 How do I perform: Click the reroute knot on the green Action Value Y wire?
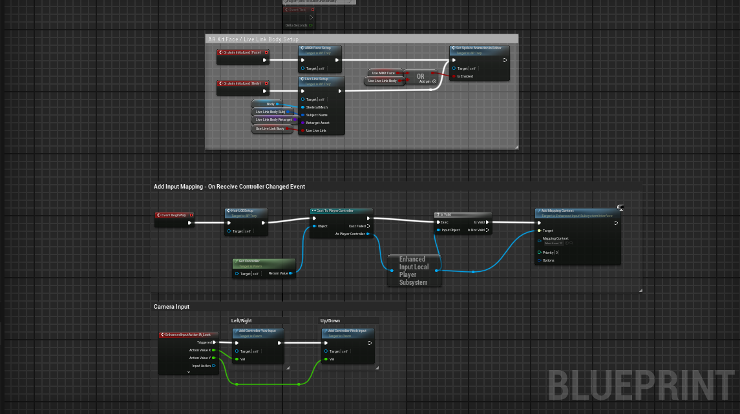pyautogui.click(x=237, y=384)
